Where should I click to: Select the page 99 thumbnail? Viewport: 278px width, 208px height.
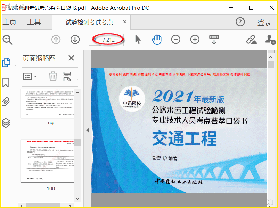[47, 103]
